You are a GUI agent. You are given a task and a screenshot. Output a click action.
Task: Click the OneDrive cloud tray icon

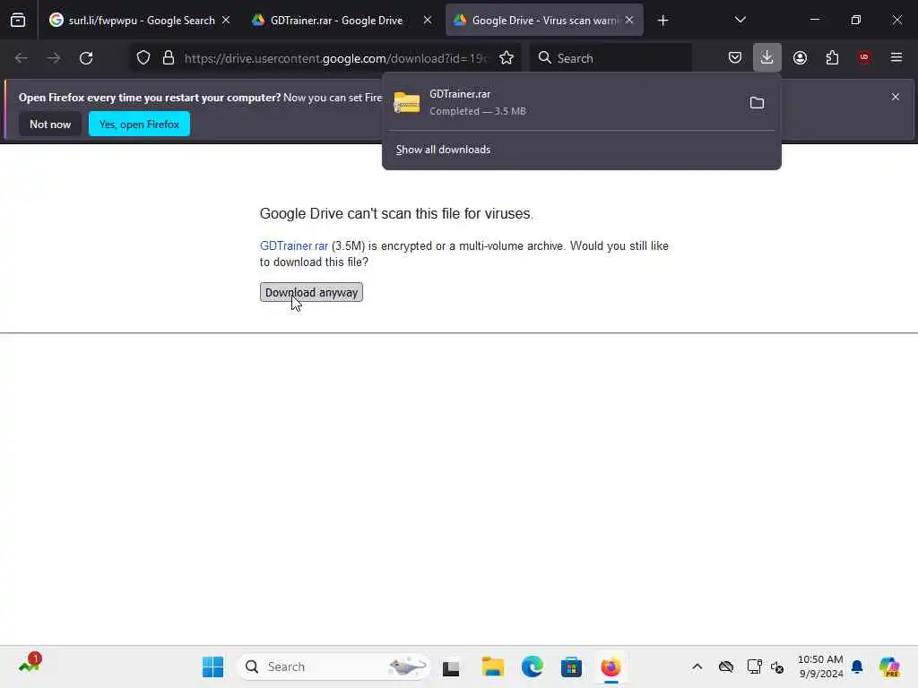[726, 666]
